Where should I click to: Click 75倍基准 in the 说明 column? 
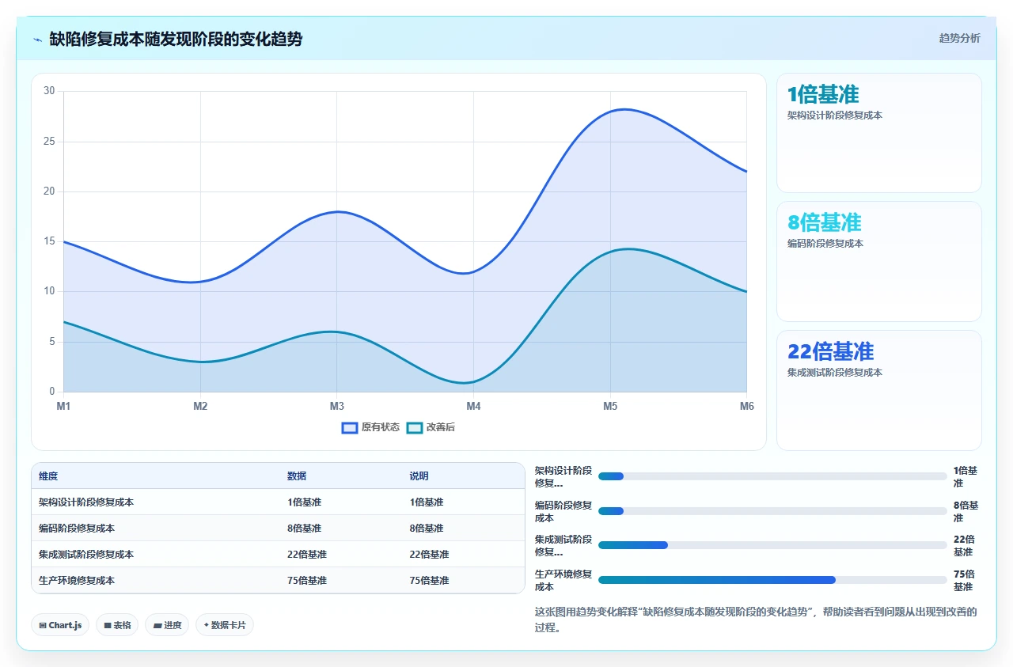[429, 581]
